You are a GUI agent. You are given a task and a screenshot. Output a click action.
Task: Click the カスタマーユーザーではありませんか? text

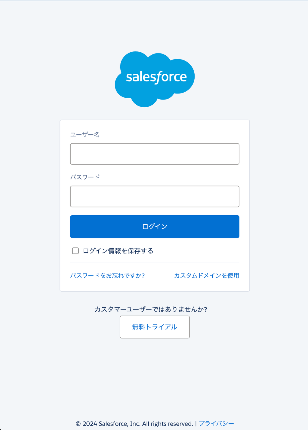pos(151,309)
